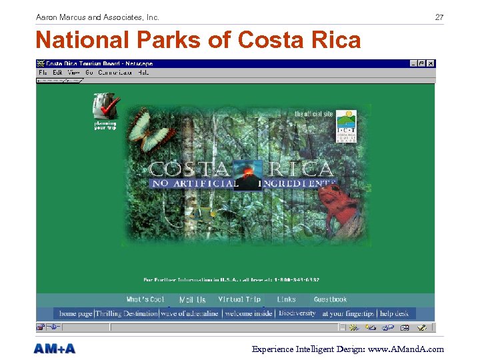Open Navigator from the component bar
Image resolution: width=480 pixels, height=360 pixels.
[x=354, y=327]
